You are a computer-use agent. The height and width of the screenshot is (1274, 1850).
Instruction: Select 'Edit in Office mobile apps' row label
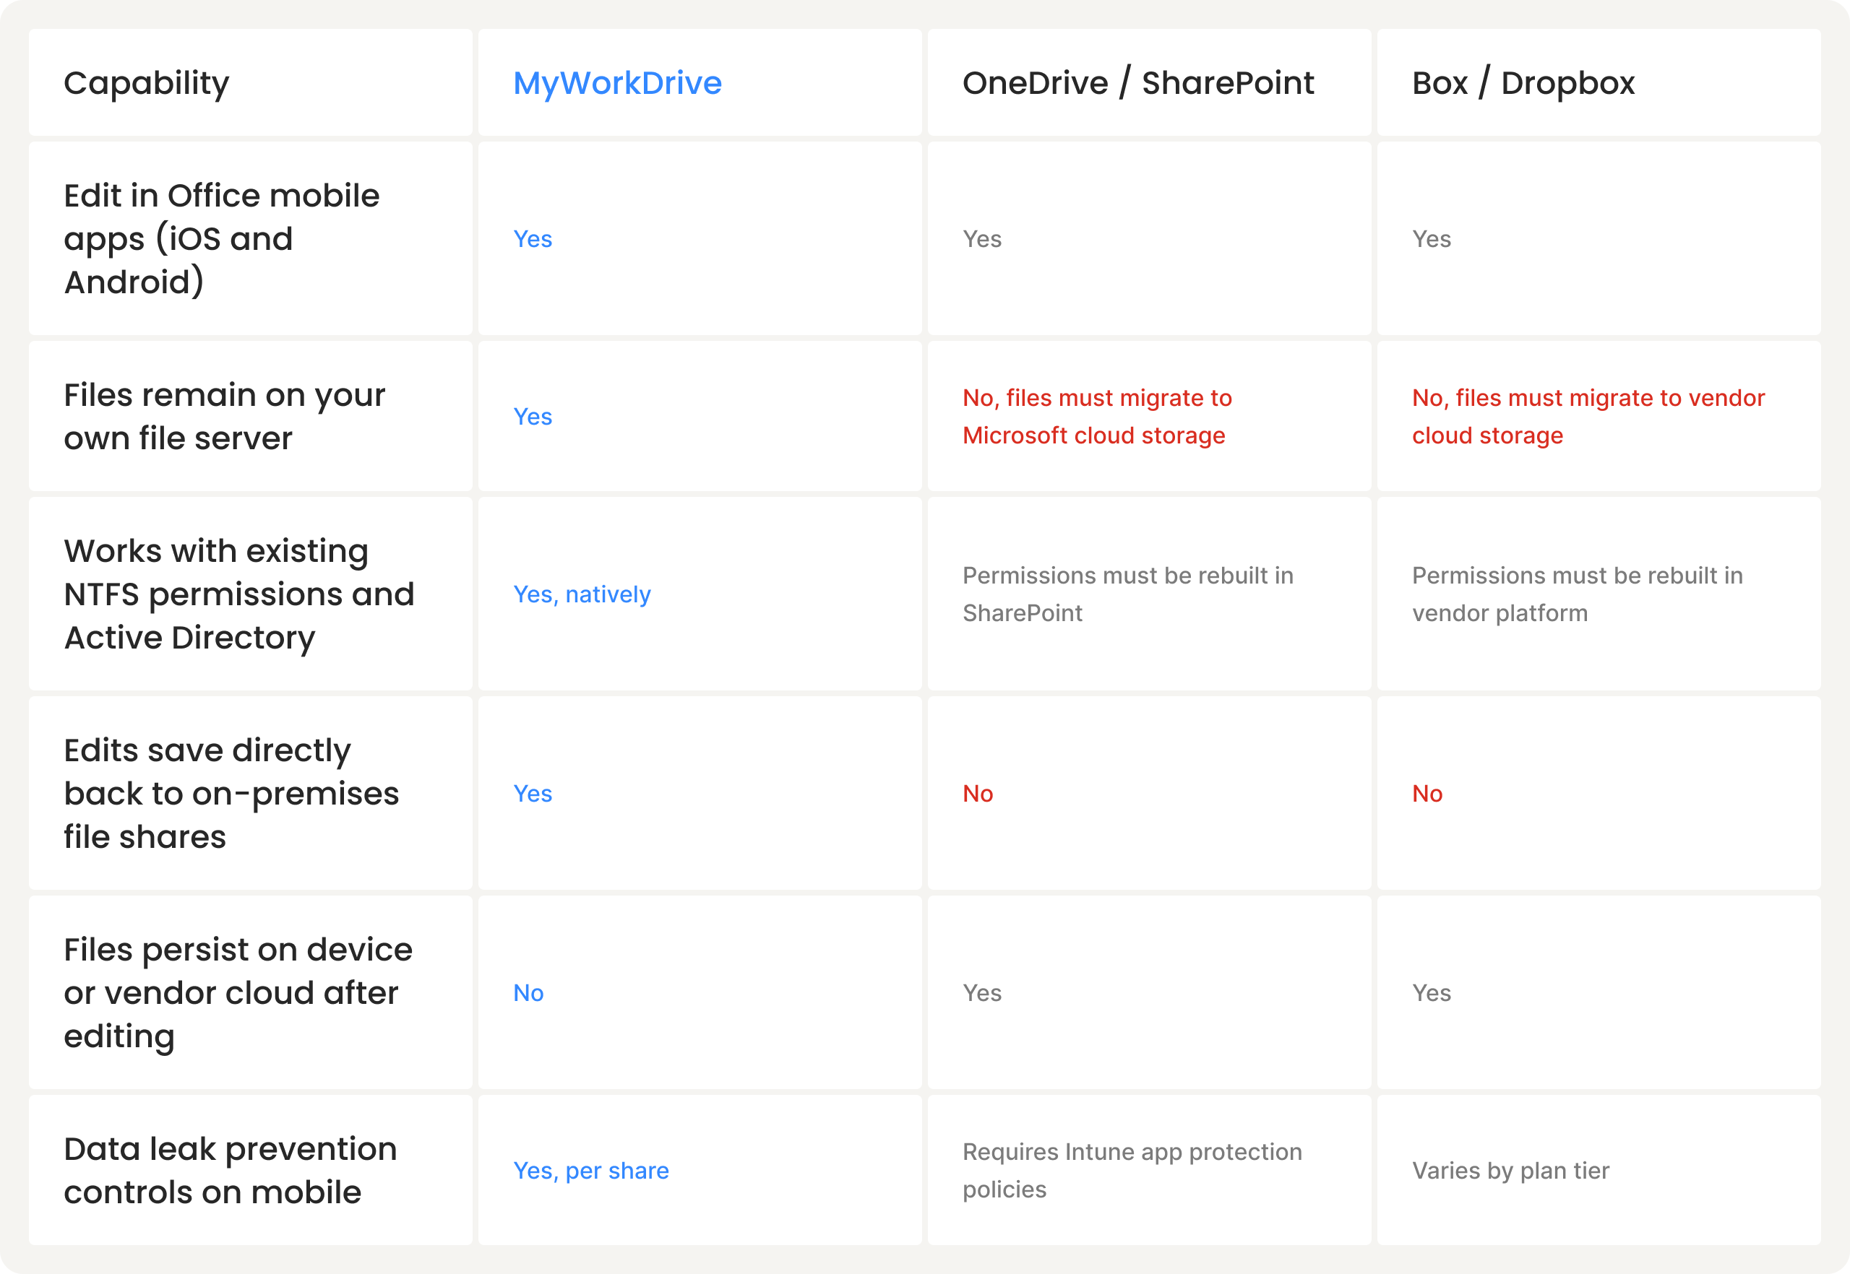click(221, 238)
